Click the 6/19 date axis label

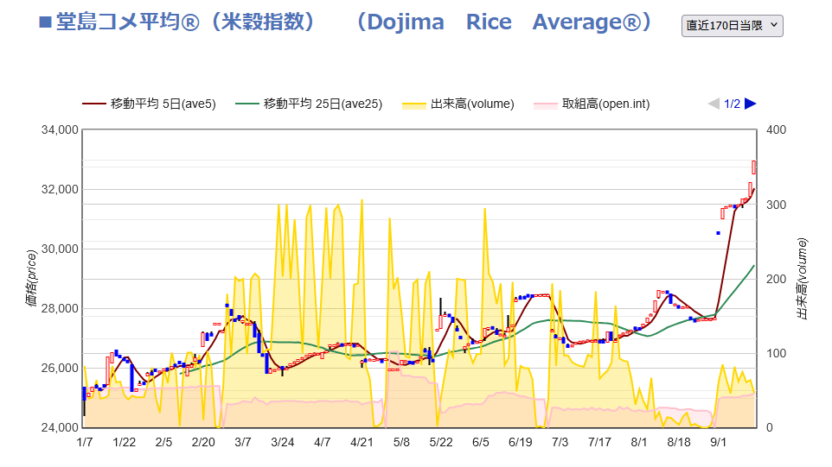(x=521, y=442)
